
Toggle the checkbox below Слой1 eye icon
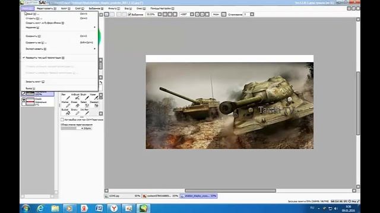[x=24, y=104]
